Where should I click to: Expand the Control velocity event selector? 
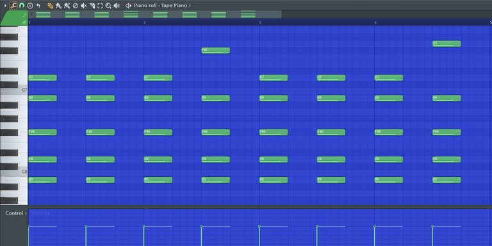click(x=16, y=213)
